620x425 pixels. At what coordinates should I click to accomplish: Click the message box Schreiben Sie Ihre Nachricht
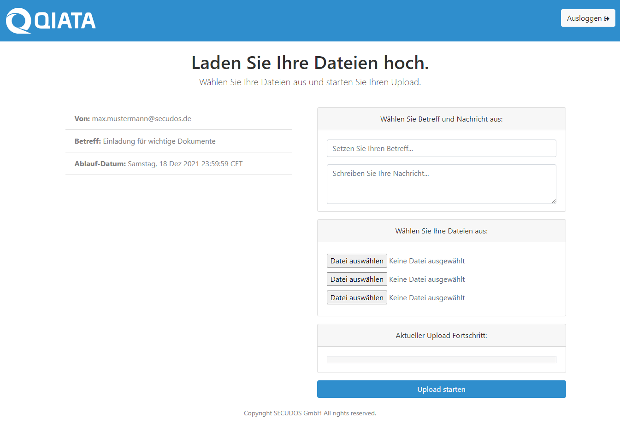click(x=441, y=184)
